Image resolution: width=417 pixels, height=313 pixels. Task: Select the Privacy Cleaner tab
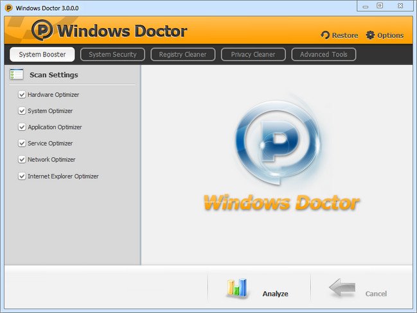(253, 55)
